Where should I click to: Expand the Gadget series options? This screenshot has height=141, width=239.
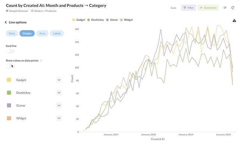pyautogui.click(x=59, y=80)
